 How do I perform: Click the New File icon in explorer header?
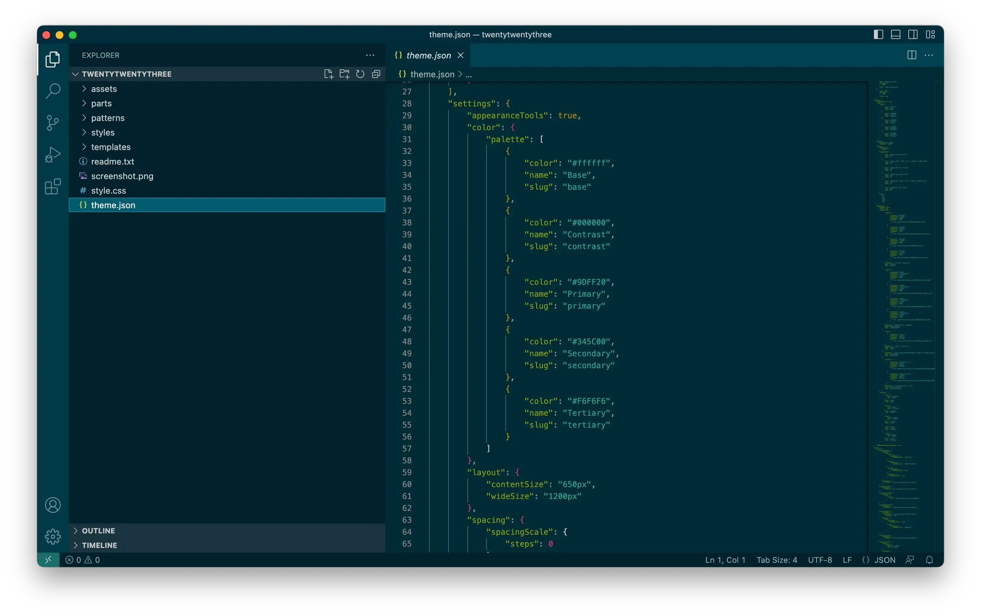click(x=328, y=74)
